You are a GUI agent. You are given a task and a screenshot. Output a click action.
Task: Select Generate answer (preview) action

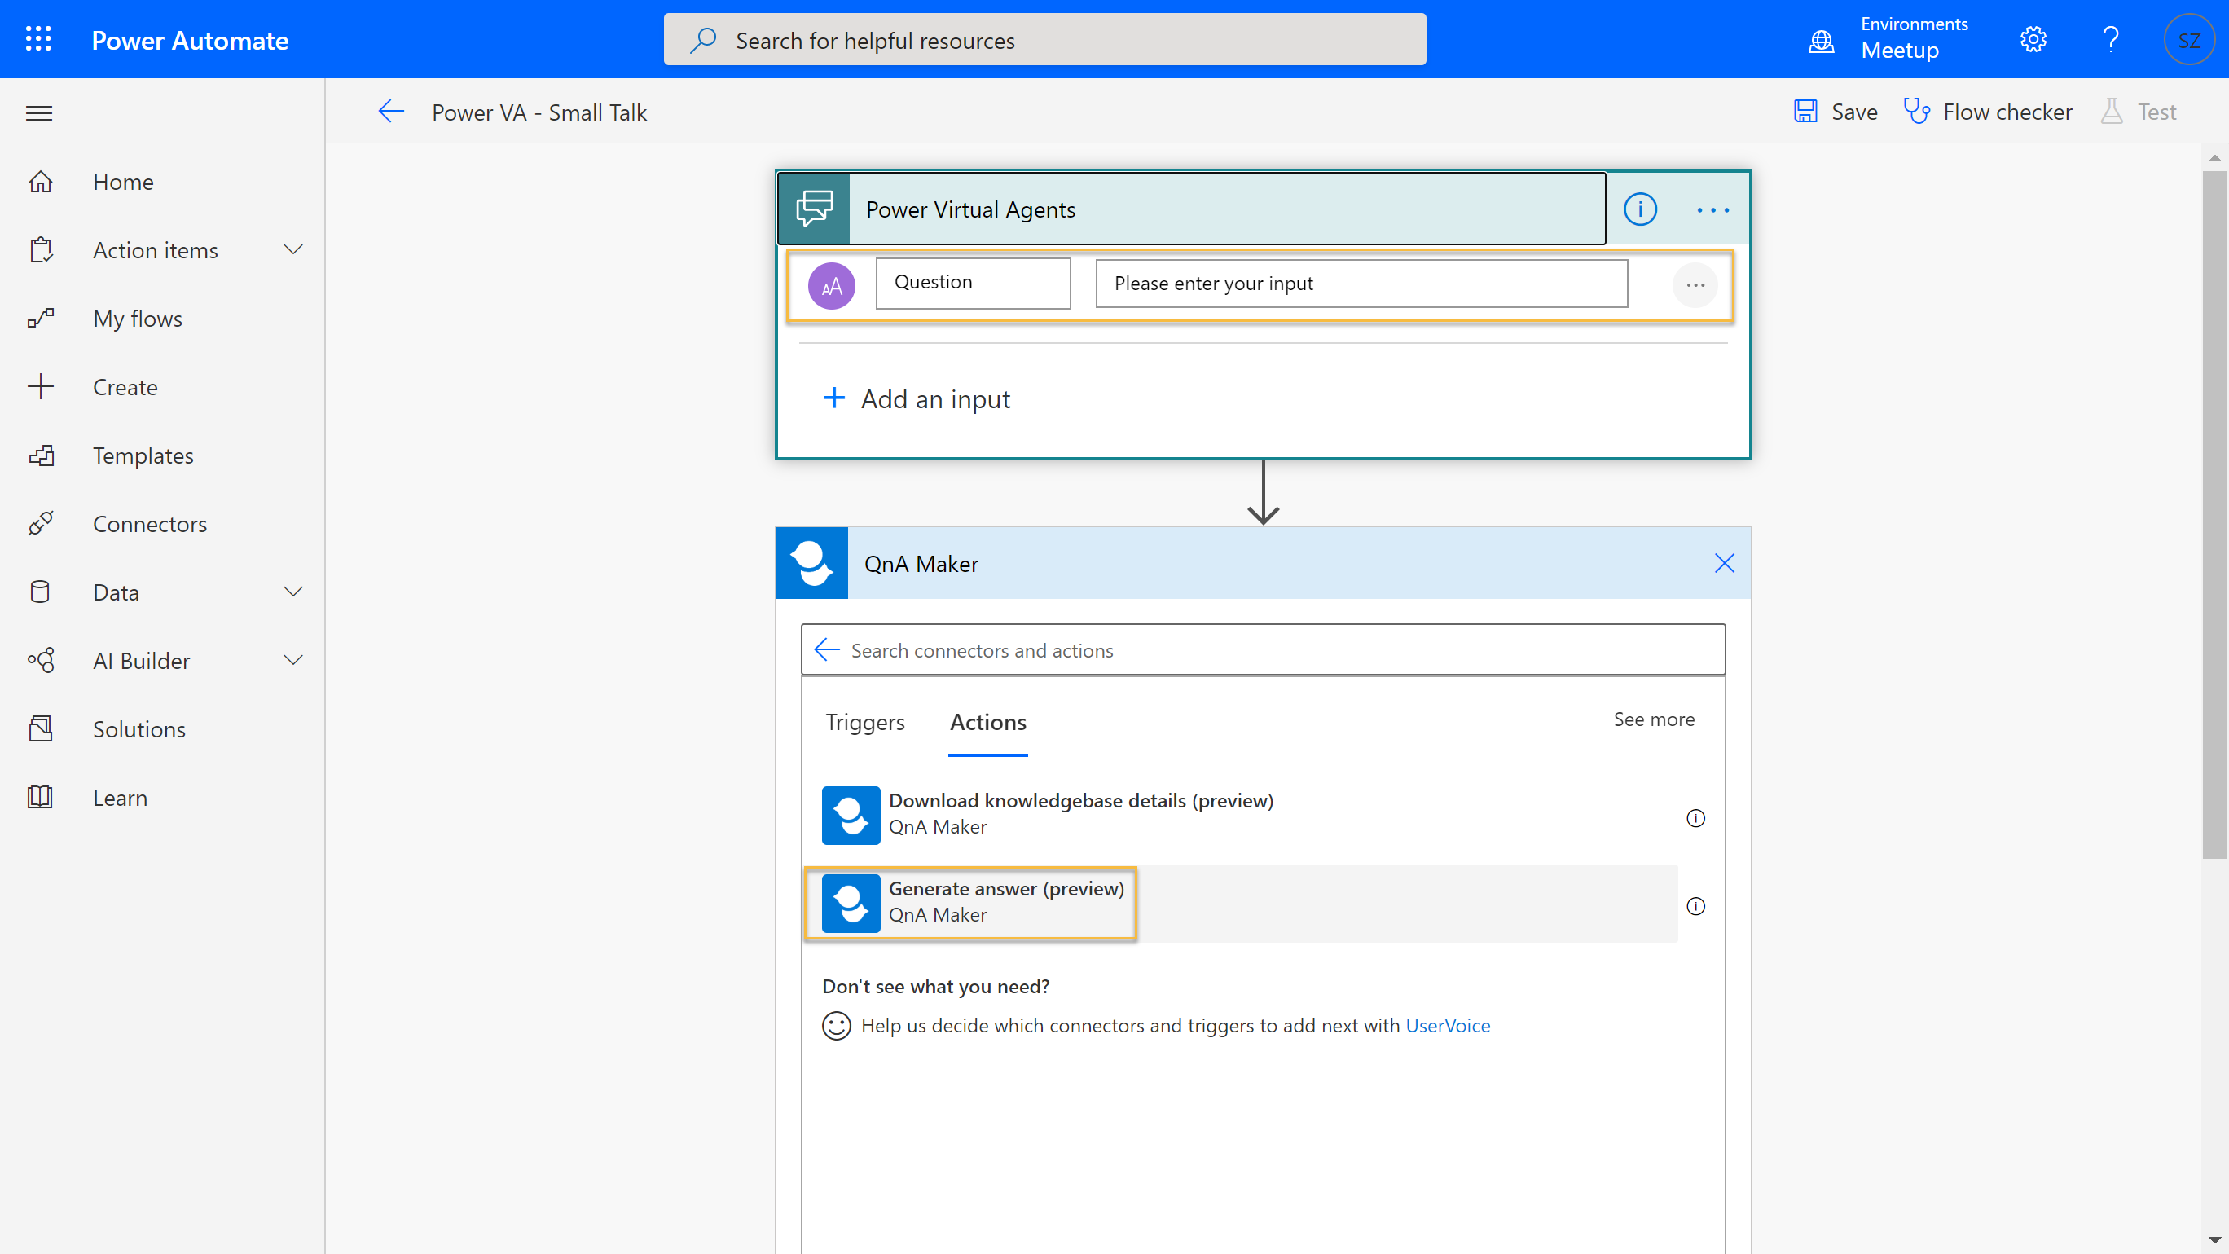click(1240, 904)
